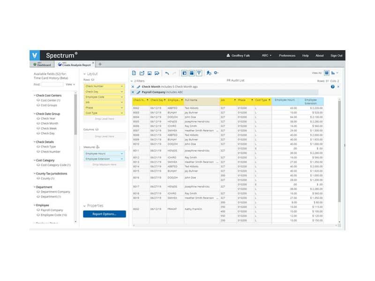
Task: Click the save report icon
Action: pos(150,74)
